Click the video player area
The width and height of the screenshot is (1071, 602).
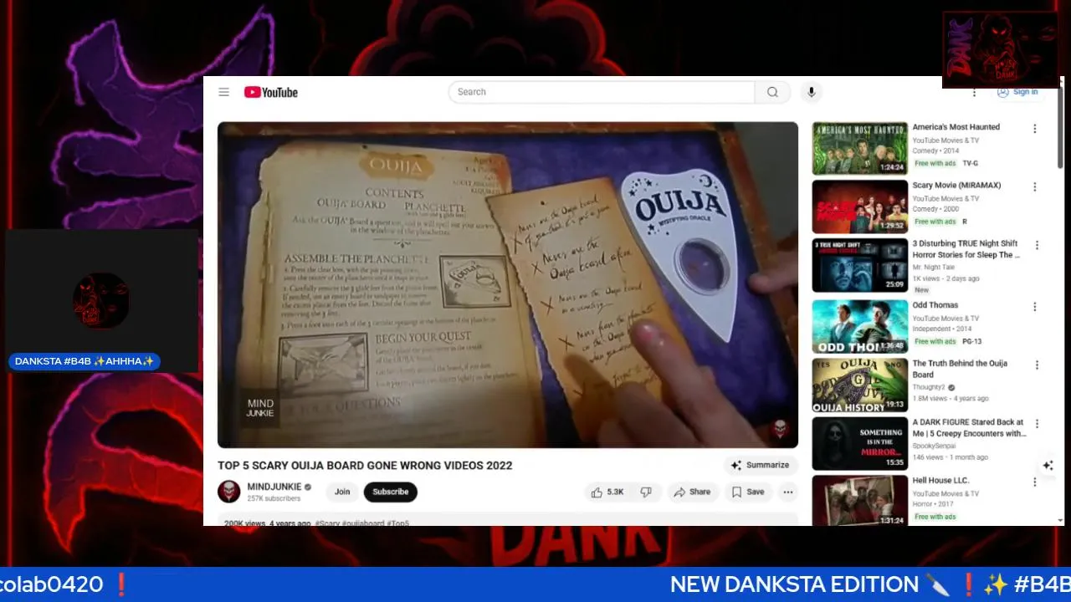(x=508, y=285)
